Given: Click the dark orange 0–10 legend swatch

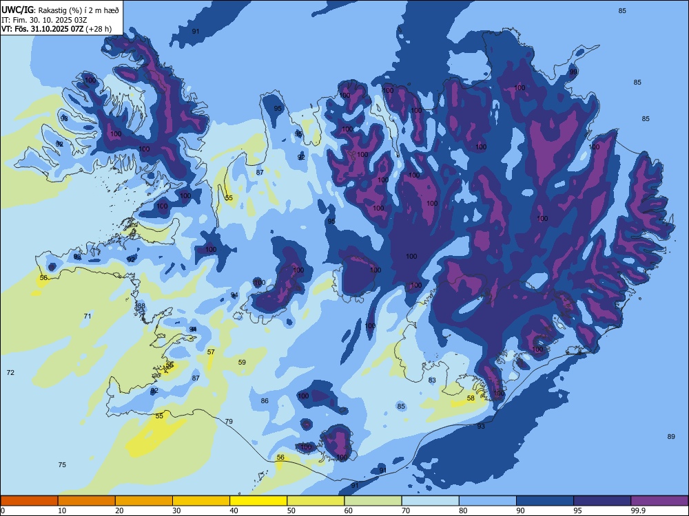Looking at the screenshot, I should (x=29, y=501).
